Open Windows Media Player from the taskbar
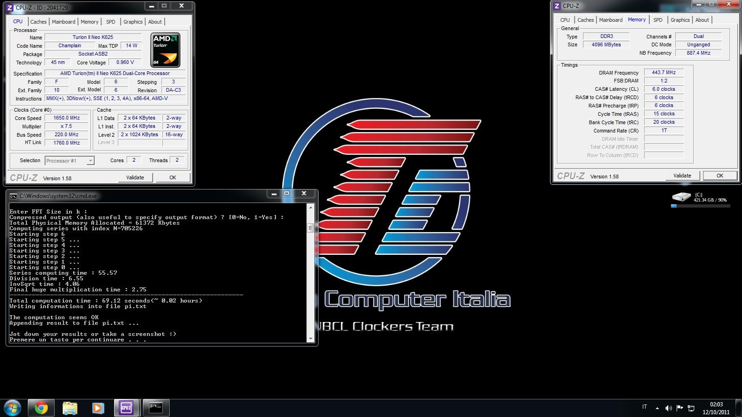The height and width of the screenshot is (417, 742). [x=98, y=408]
